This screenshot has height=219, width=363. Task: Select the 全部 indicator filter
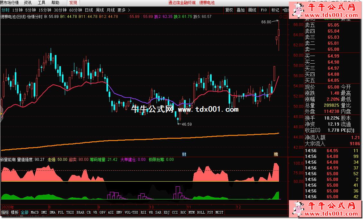point(25,212)
